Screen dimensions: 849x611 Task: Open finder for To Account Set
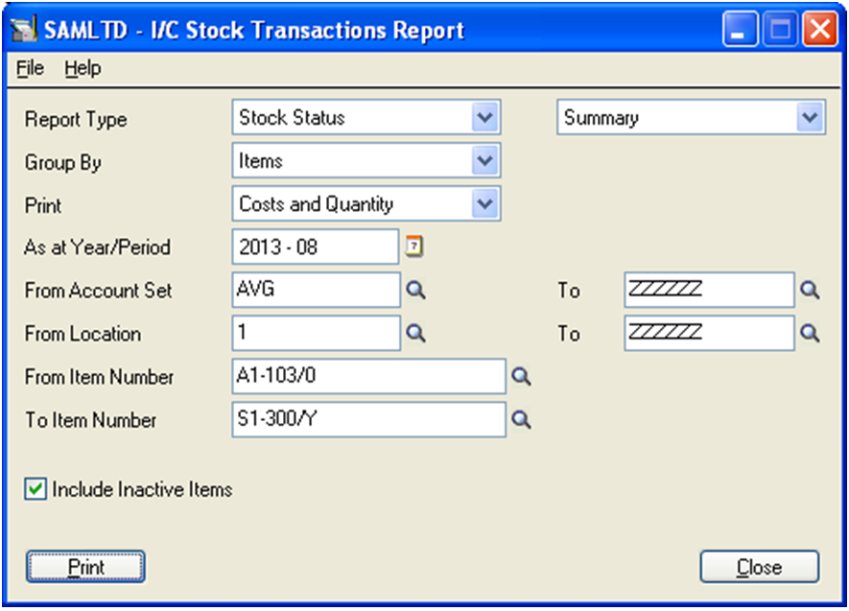(810, 290)
